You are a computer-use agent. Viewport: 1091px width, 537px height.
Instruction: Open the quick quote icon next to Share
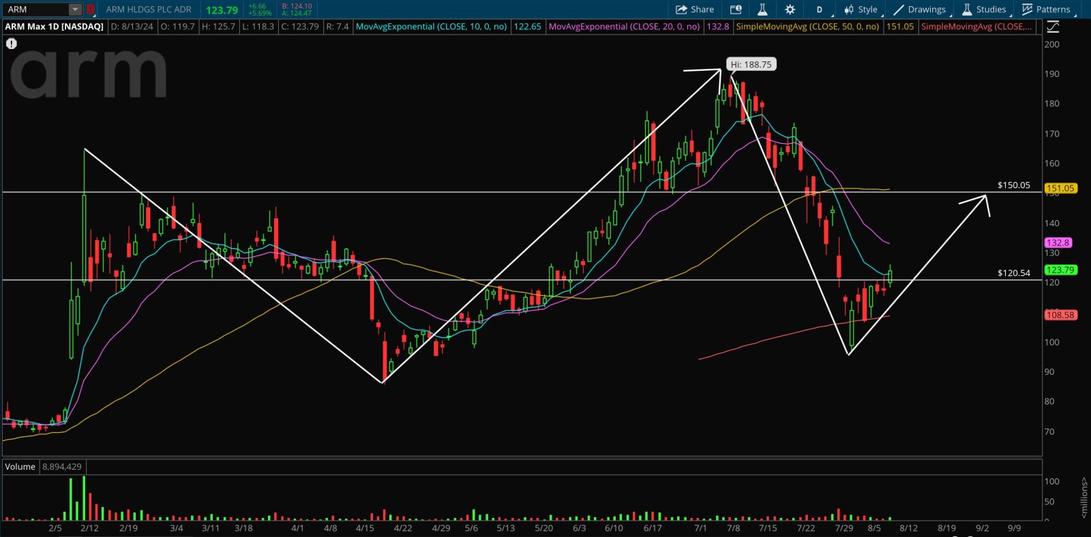click(x=736, y=10)
